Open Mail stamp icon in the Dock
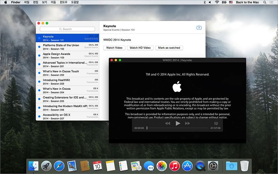Viewport: 278px width, 174px height. 72,166
